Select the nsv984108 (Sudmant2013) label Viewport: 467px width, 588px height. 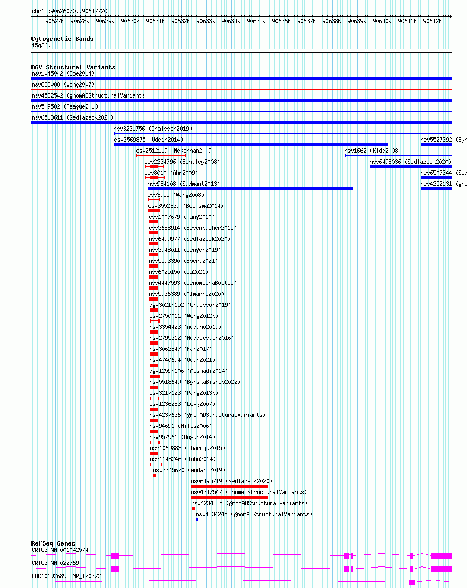click(x=184, y=184)
